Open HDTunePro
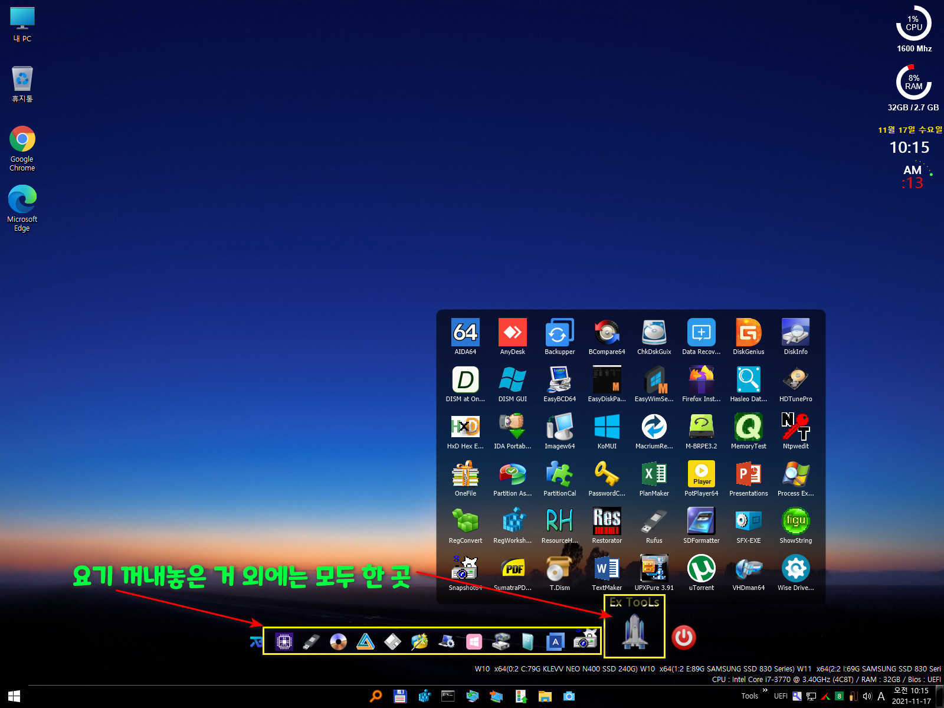Viewport: 944px width, 708px height. 795,380
